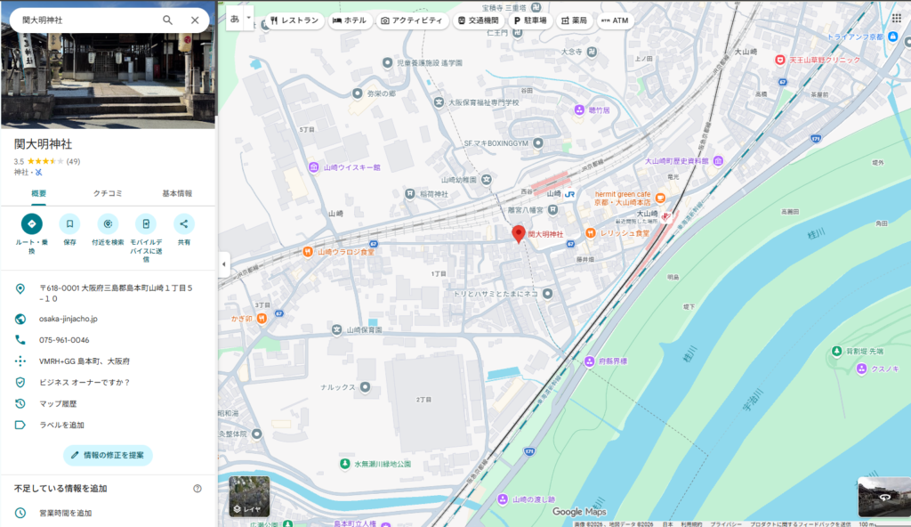911x527 pixels.
Task: Select the レストラン filter chip
Action: coord(294,20)
